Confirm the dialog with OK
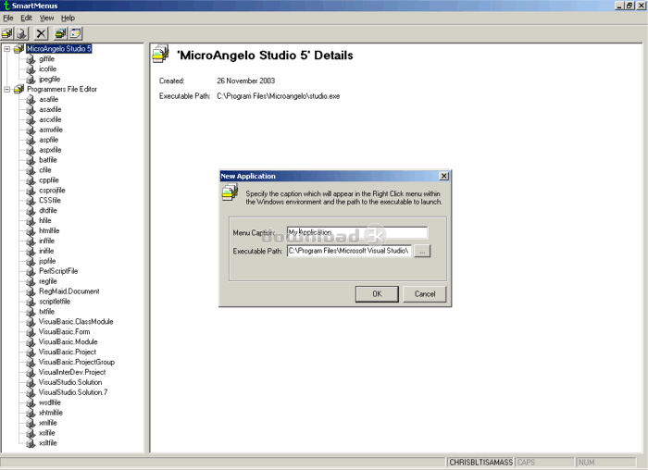The image size is (648, 470). pyautogui.click(x=377, y=294)
